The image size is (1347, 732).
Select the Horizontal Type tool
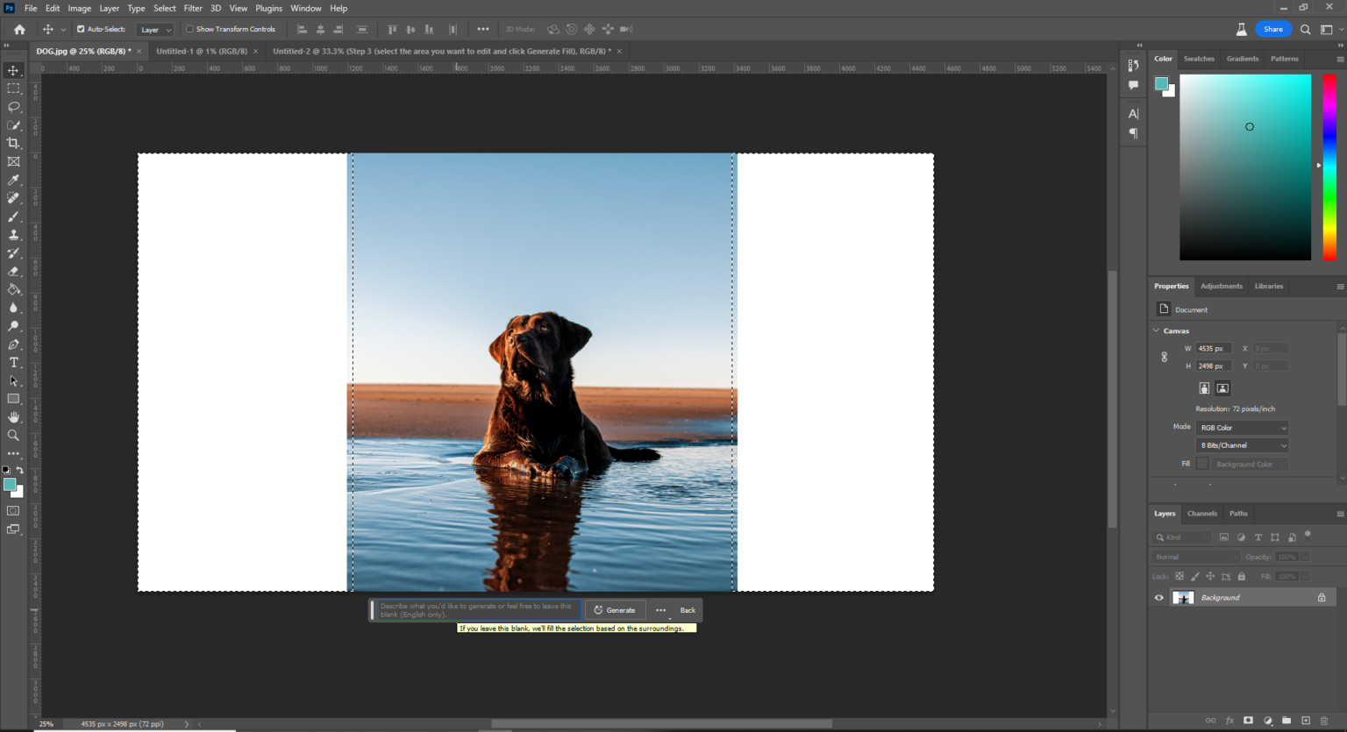click(x=13, y=363)
